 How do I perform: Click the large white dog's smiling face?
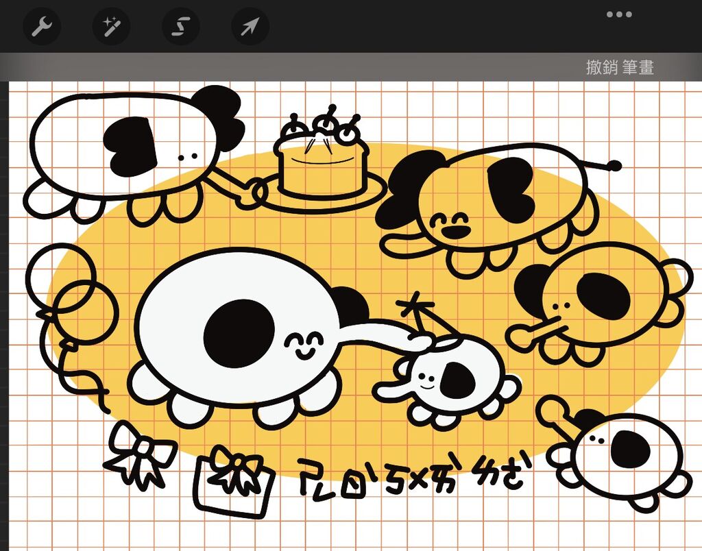[x=304, y=344]
